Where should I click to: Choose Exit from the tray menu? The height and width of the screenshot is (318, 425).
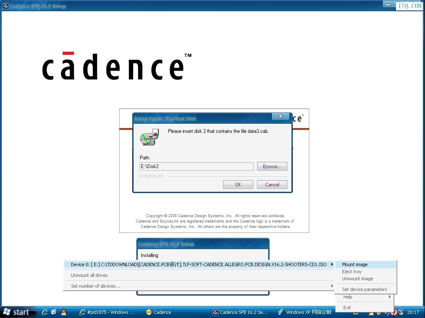[347, 308]
